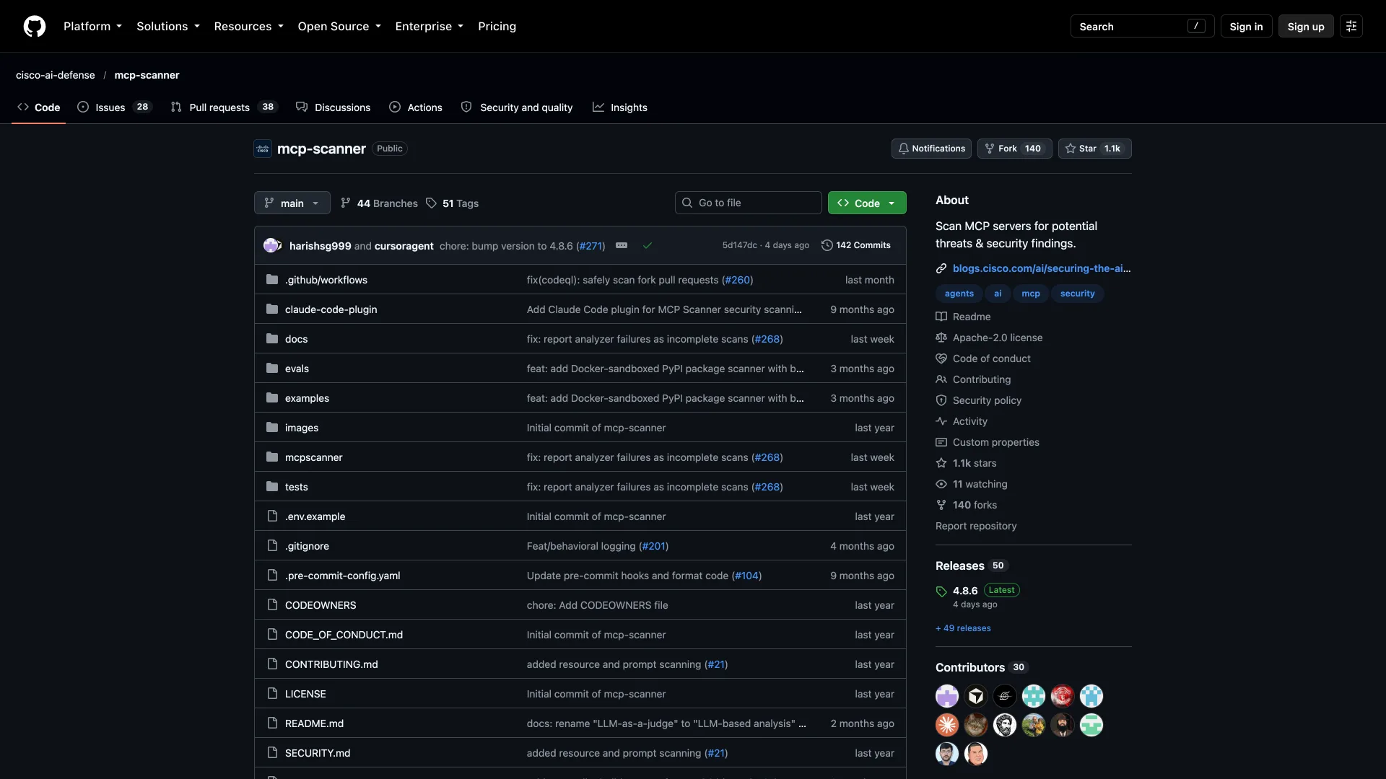Viewport: 1386px width, 779px height.
Task: Expand the Platform menu
Action: coord(92,26)
